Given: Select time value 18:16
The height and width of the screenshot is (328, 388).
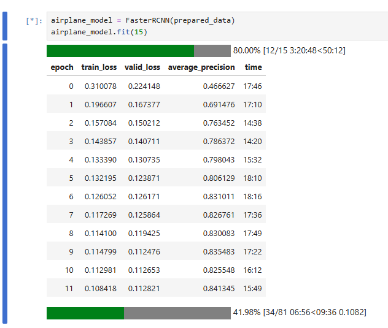Looking at the screenshot, I should tap(252, 197).
